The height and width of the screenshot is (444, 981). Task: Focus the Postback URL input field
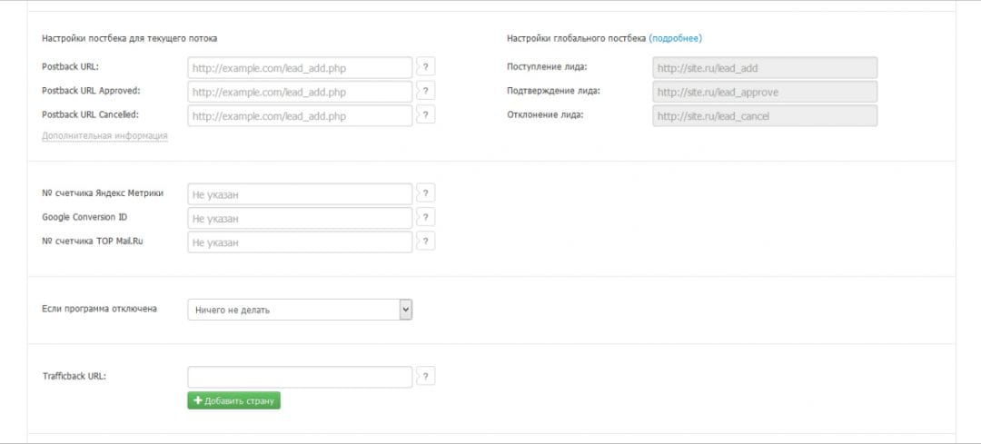[x=300, y=68]
